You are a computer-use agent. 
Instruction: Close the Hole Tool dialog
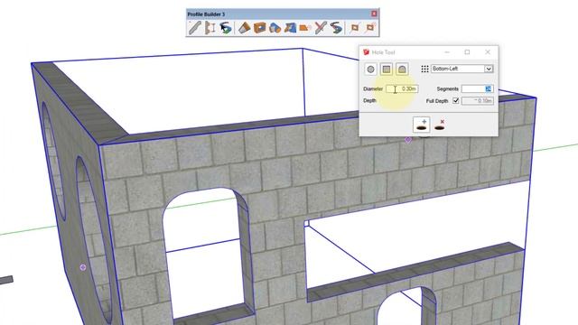coord(488,52)
